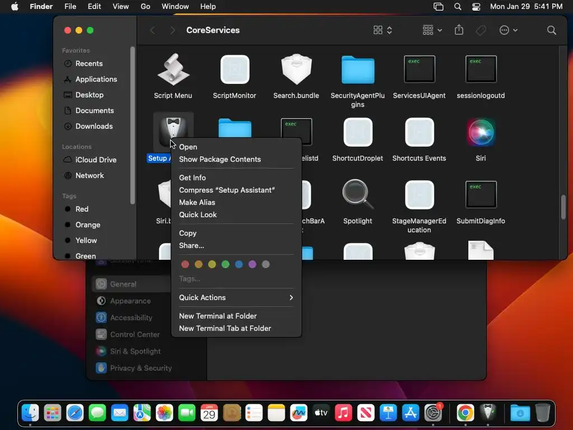Open the SecurityAgentPlugins folder

358,69
